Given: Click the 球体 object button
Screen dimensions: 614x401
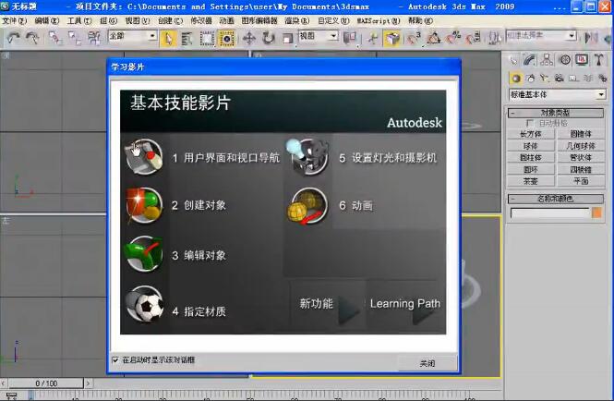Looking at the screenshot, I should tap(531, 146).
